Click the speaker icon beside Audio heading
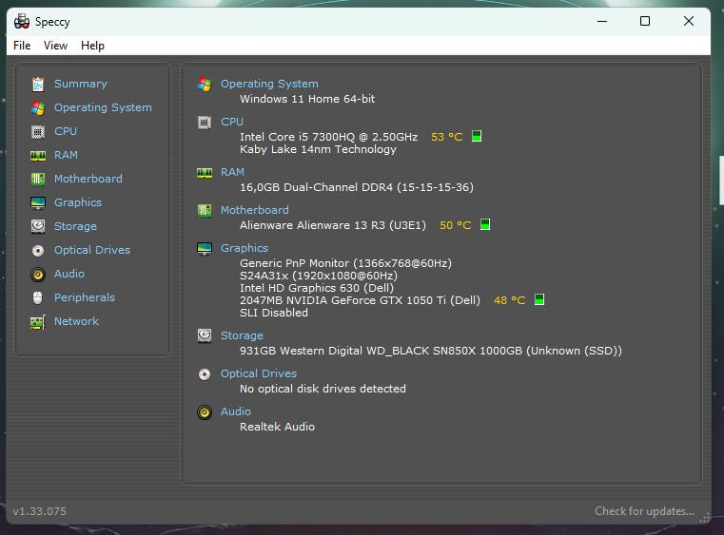The width and height of the screenshot is (724, 535). tap(205, 412)
